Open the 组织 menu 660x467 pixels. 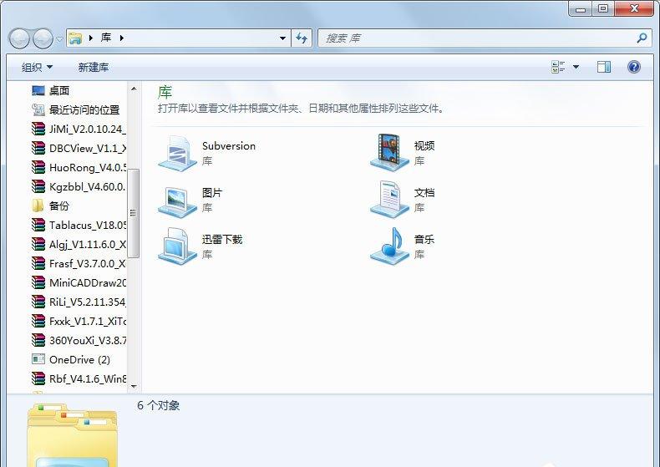pos(37,67)
